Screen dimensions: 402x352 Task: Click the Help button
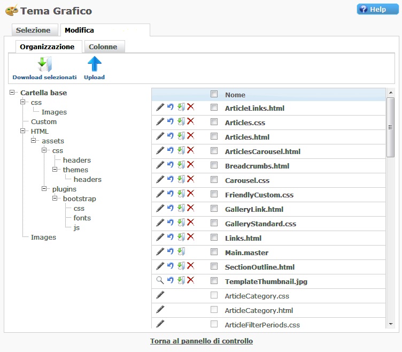tap(378, 10)
